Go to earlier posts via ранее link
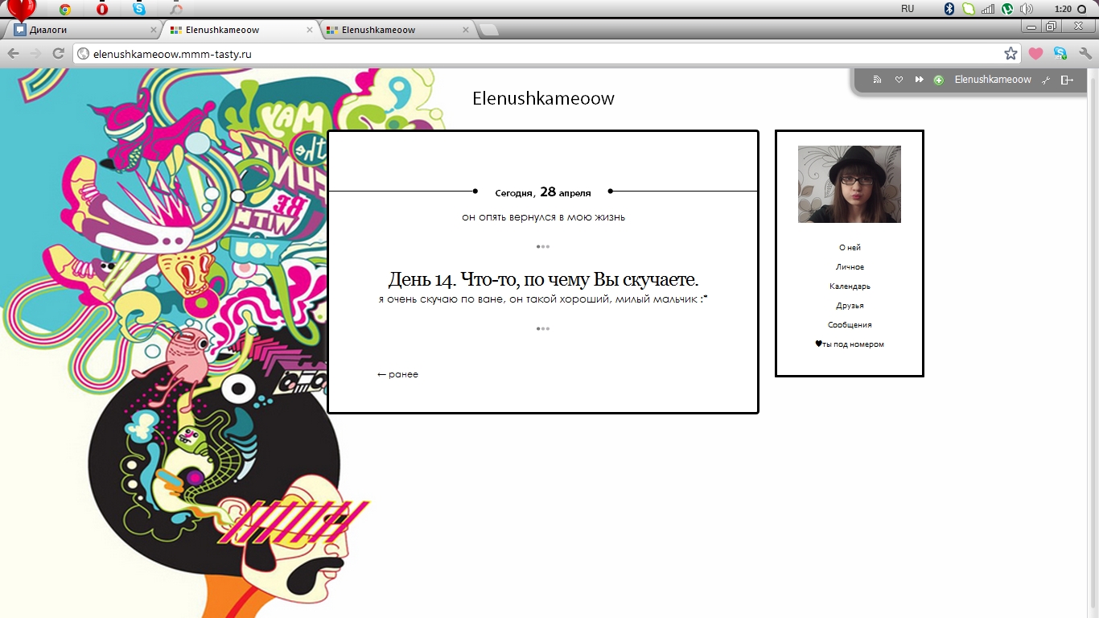Image resolution: width=1099 pixels, height=618 pixels. click(x=397, y=374)
